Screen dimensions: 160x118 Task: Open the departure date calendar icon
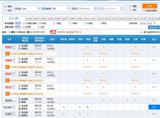[95, 8]
